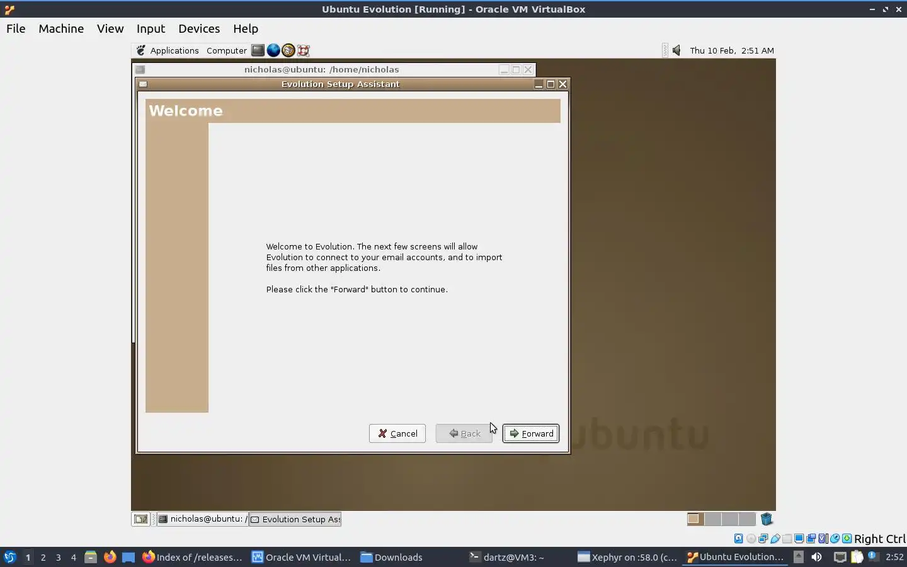907x567 pixels.
Task: Click the GNOME panel date and time
Action: click(732, 50)
